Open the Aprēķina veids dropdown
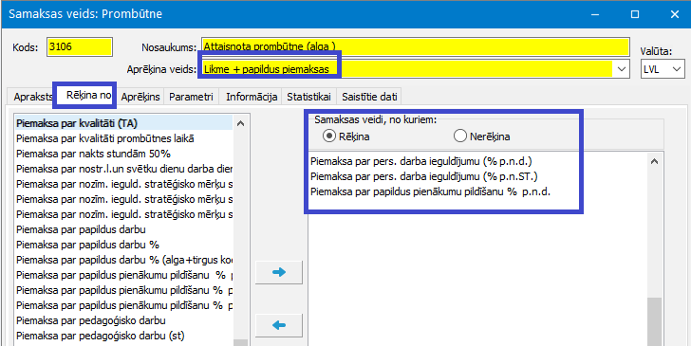The height and width of the screenshot is (346, 691). 622,69
